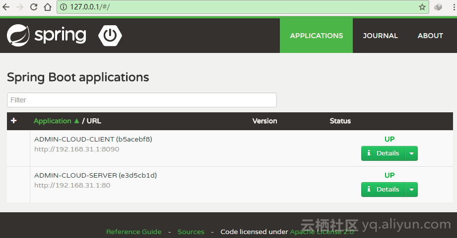Viewport: 457px width, 238px height.
Task: Click into the Filter text field
Action: 141,100
